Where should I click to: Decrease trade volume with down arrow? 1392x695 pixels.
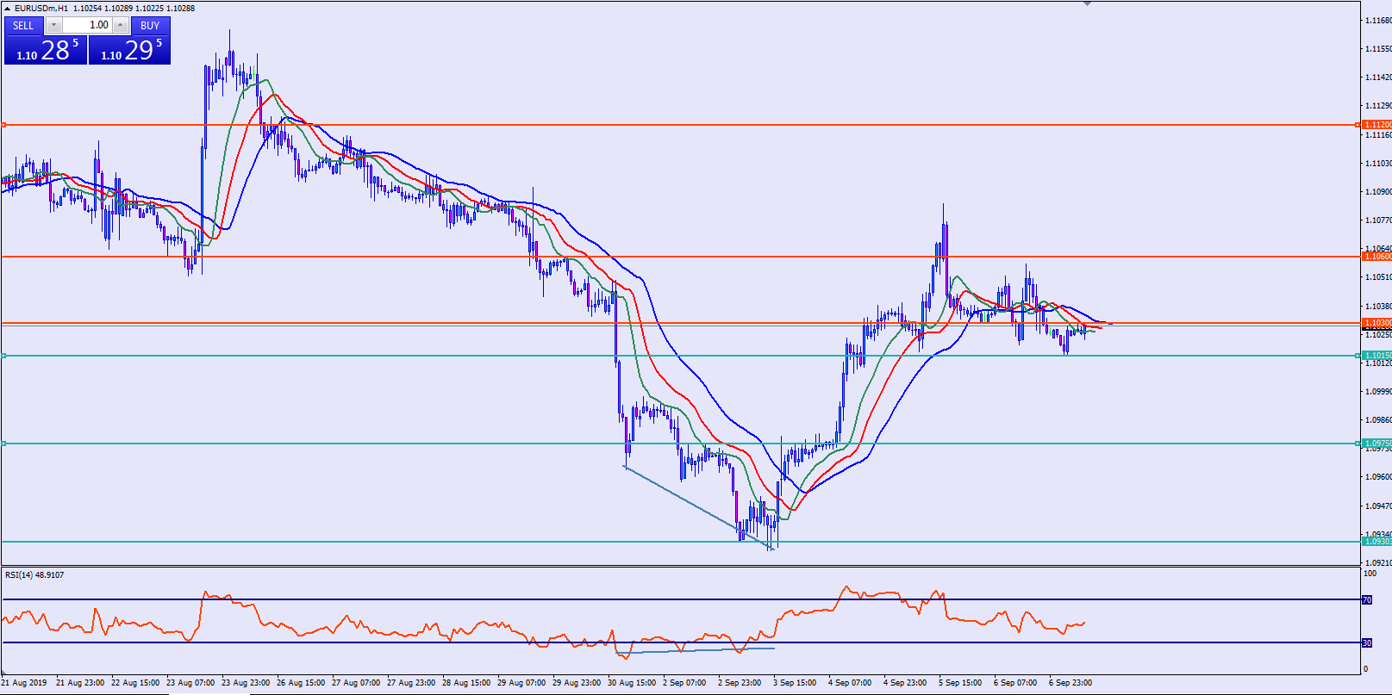pos(53,26)
